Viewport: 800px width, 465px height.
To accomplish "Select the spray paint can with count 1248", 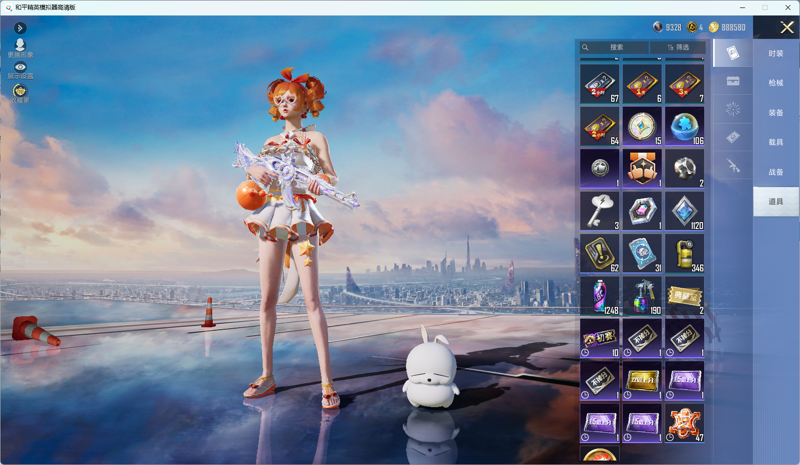I will pos(600,296).
